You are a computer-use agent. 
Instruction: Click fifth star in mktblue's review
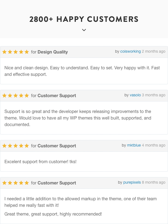(x=27, y=146)
